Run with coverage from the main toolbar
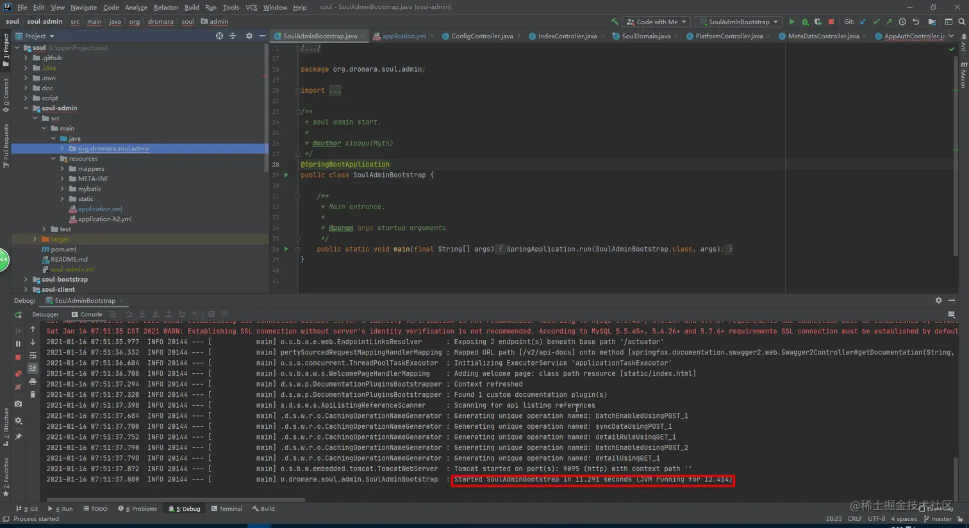The image size is (969, 528). [x=818, y=22]
